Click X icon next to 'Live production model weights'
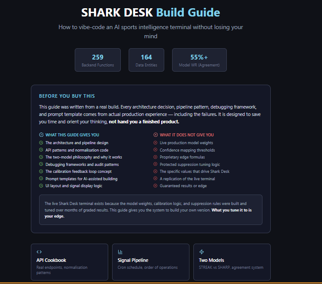The image size is (322, 284). (156, 142)
